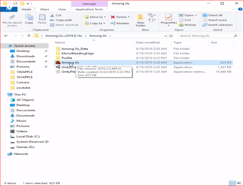Image resolution: width=244 pixels, height=186 pixels.
Task: Select Quick access in navigation pane
Action: [x=25, y=46]
